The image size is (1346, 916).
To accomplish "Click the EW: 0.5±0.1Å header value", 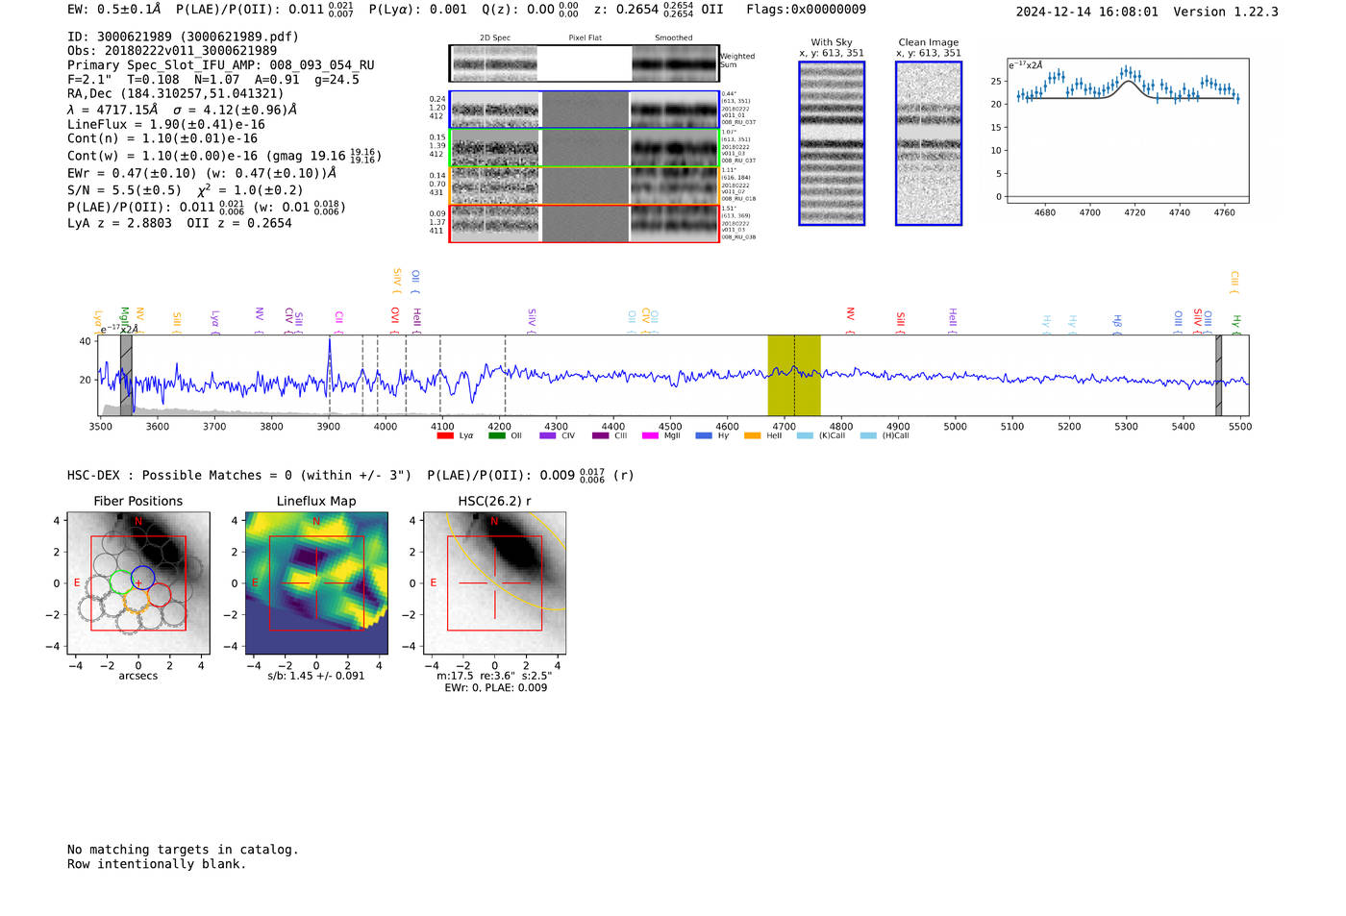I will click(113, 10).
